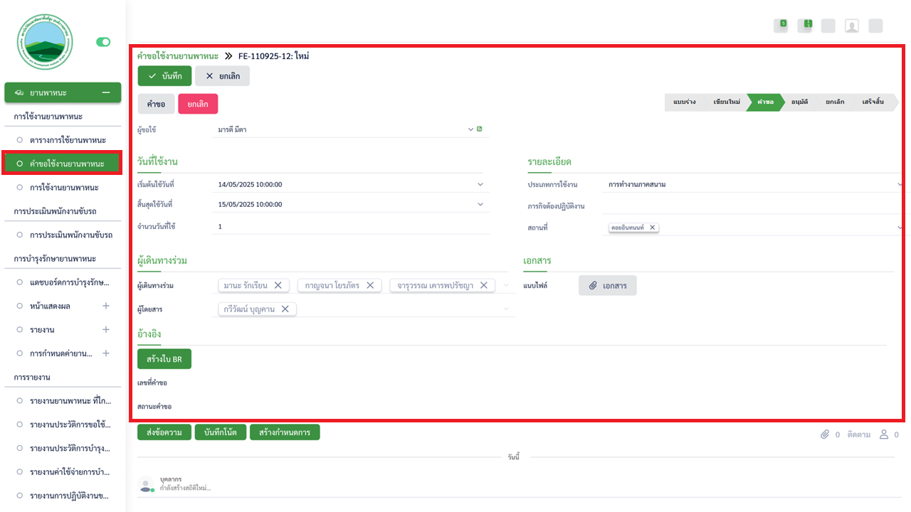This screenshot has height=512, width=911.
Task: Open the ผู้ขอใช้ requester dropdown arrow
Action: click(470, 129)
